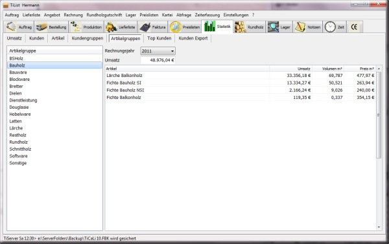Select the Fichte Balkonholz table row
The height and width of the screenshot is (244, 389).
pyautogui.click(x=240, y=97)
